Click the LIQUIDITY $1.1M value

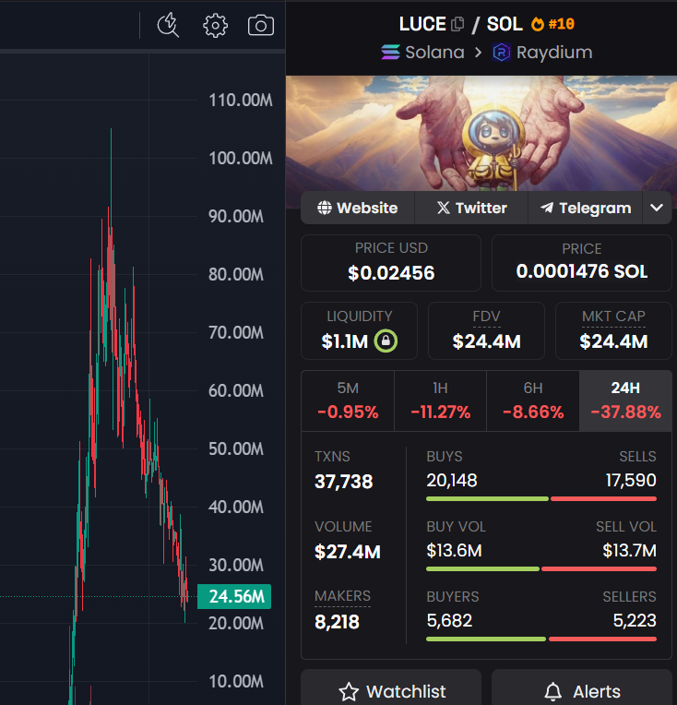click(345, 341)
